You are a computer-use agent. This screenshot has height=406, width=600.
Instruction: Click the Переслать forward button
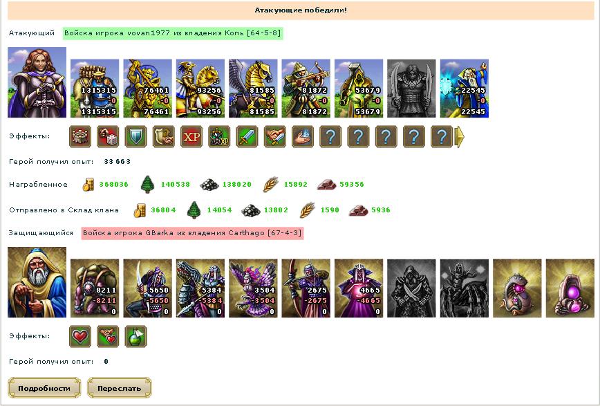(120, 388)
